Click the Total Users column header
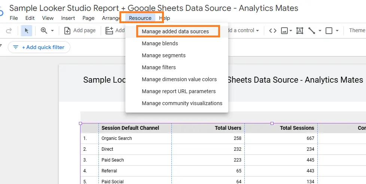The width and height of the screenshot is (366, 184). pyautogui.click(x=228, y=128)
